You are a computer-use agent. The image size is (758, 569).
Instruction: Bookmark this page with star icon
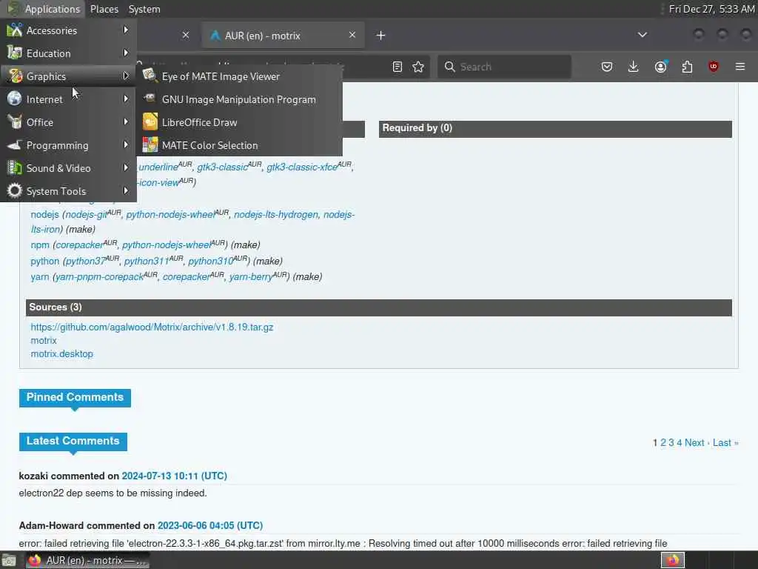point(418,67)
